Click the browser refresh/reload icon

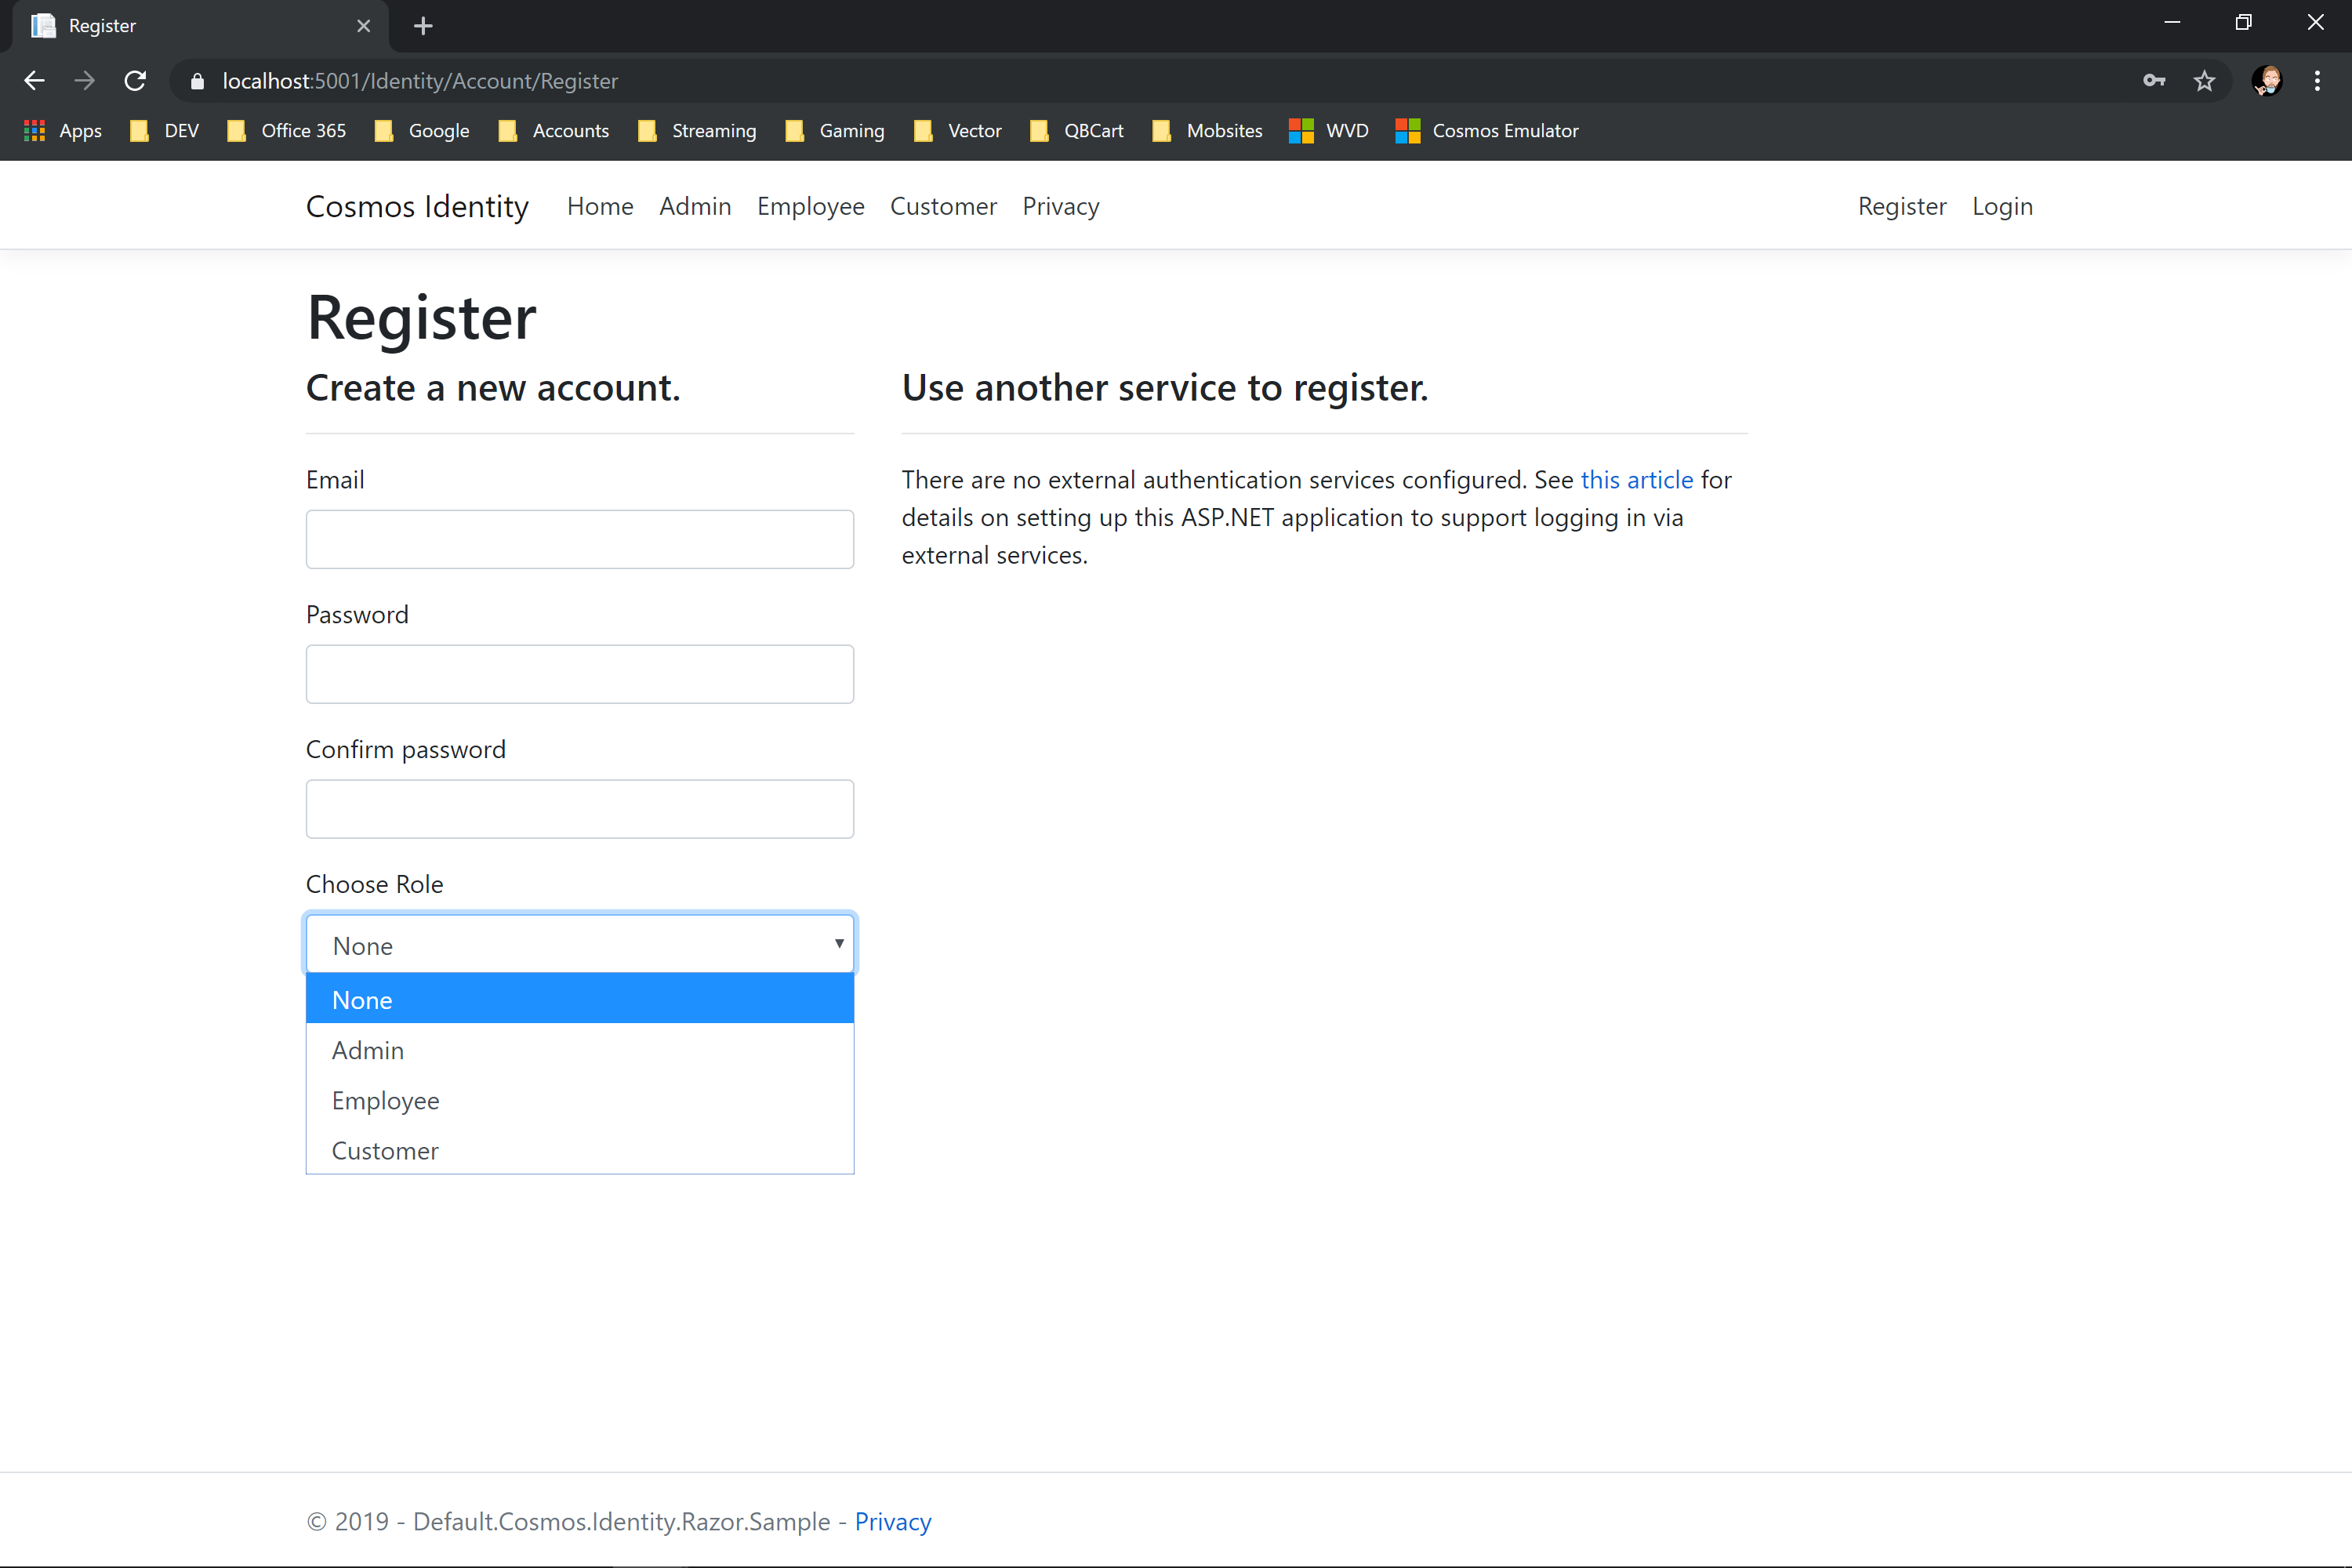(136, 81)
